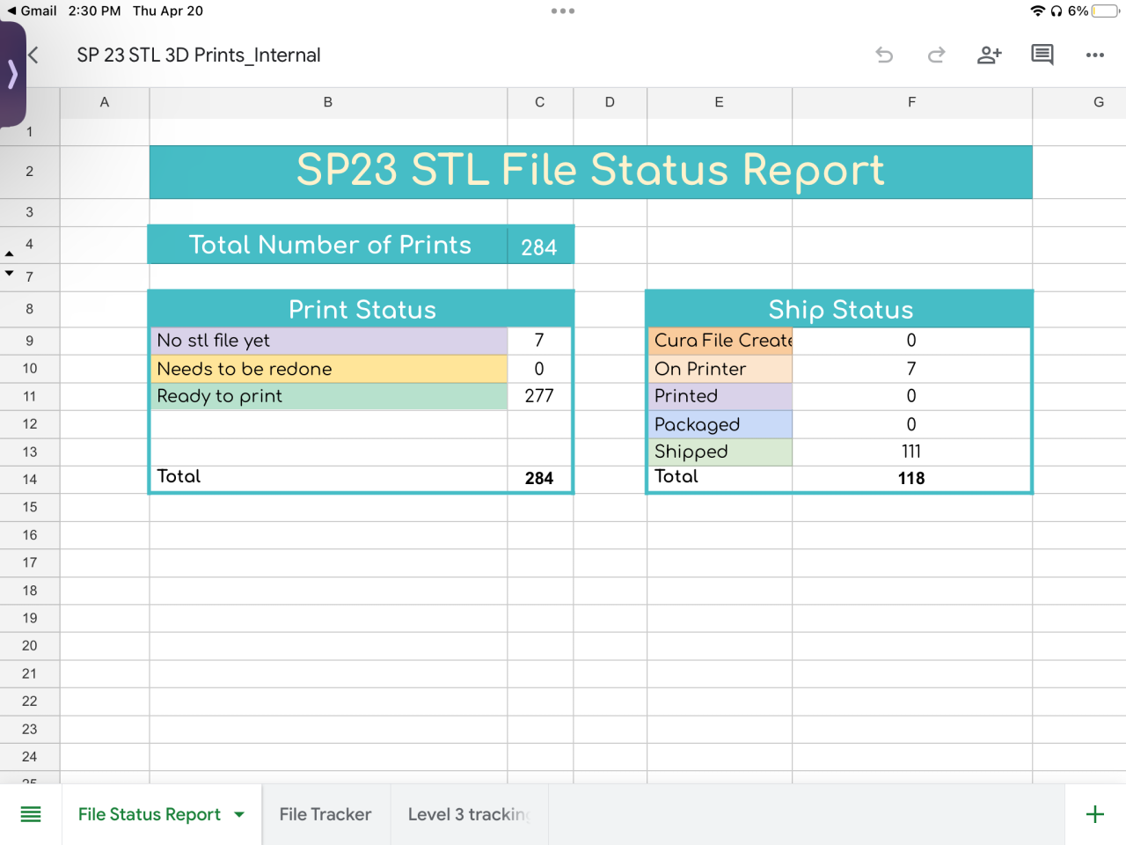Viewport: 1126px width, 845px height.
Task: Open File Status Report tab dropdown arrow
Action: tap(239, 815)
